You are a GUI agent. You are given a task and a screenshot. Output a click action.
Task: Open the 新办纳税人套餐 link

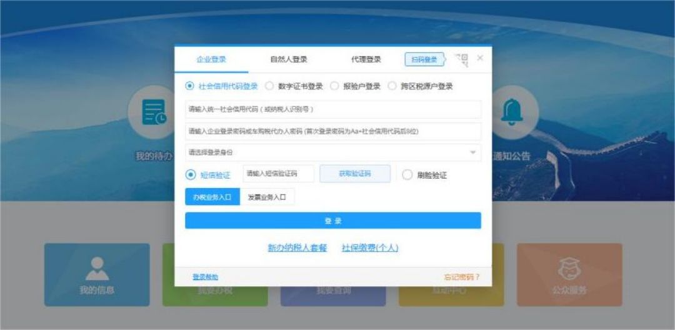tap(297, 248)
